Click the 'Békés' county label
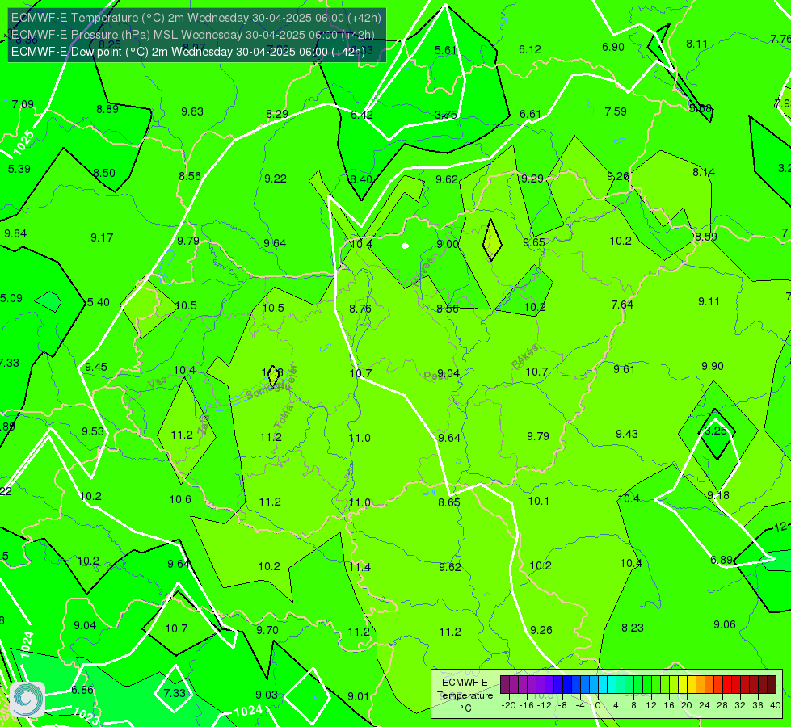791x727 pixels. pos(525,357)
